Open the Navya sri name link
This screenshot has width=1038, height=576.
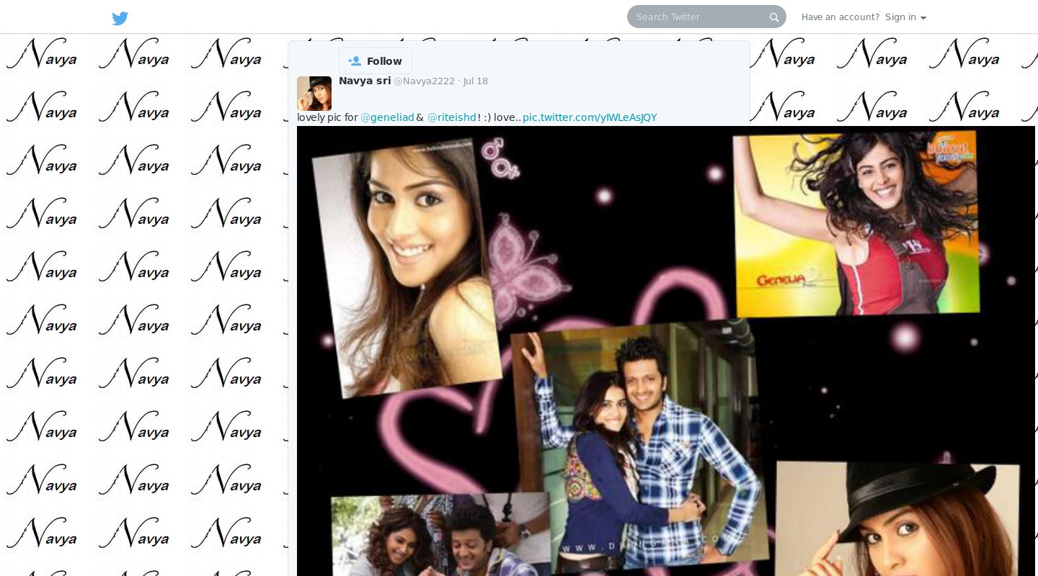pyautogui.click(x=365, y=81)
